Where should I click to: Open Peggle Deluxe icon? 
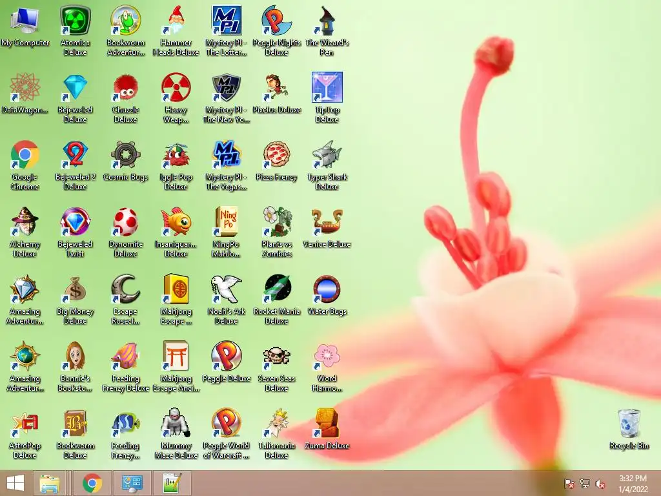pyautogui.click(x=227, y=356)
